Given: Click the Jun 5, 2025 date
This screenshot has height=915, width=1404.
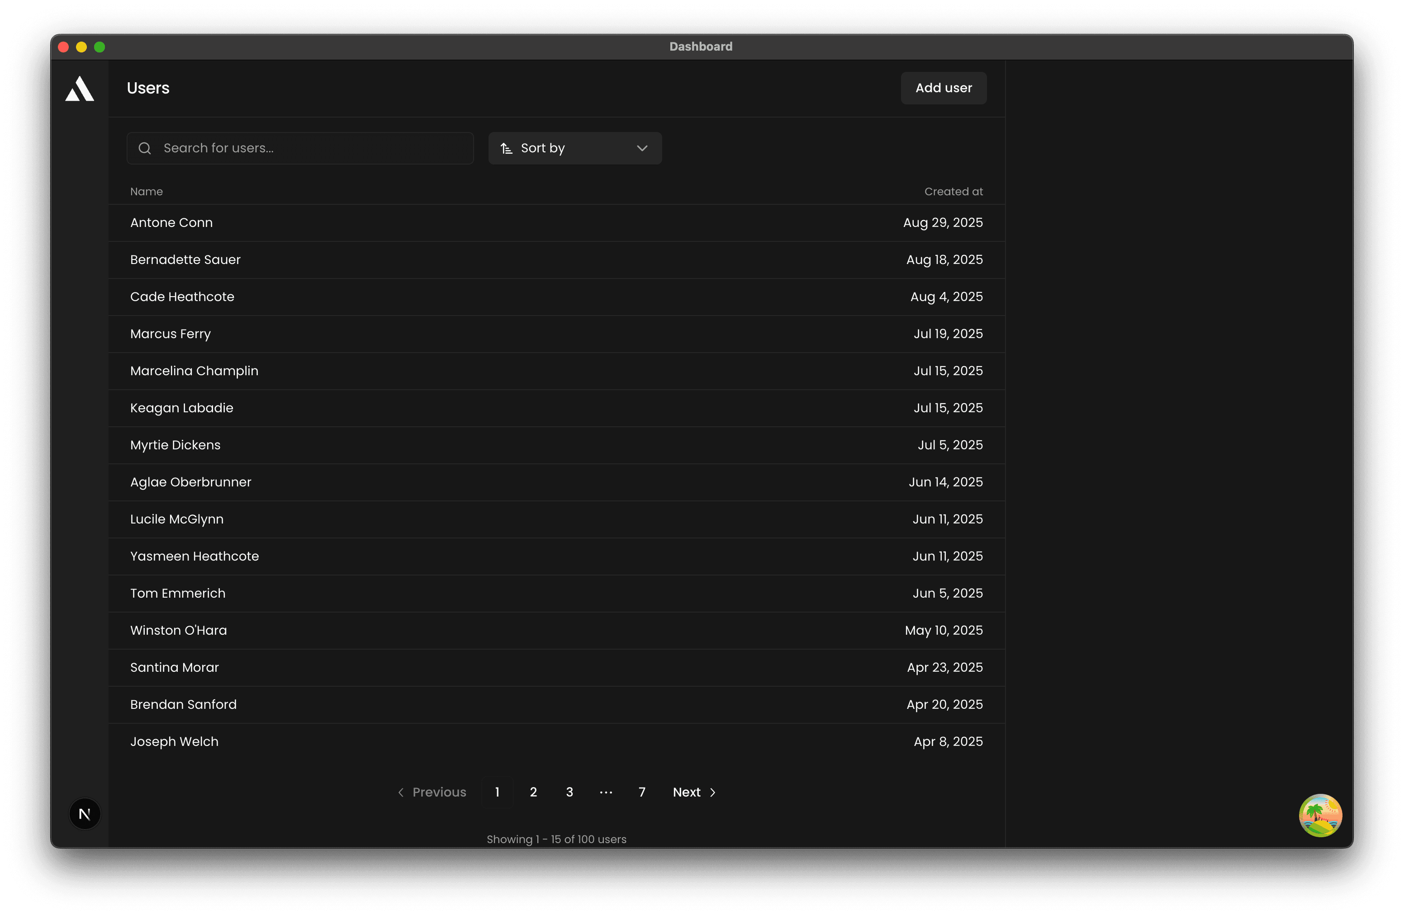Looking at the screenshot, I should (948, 594).
